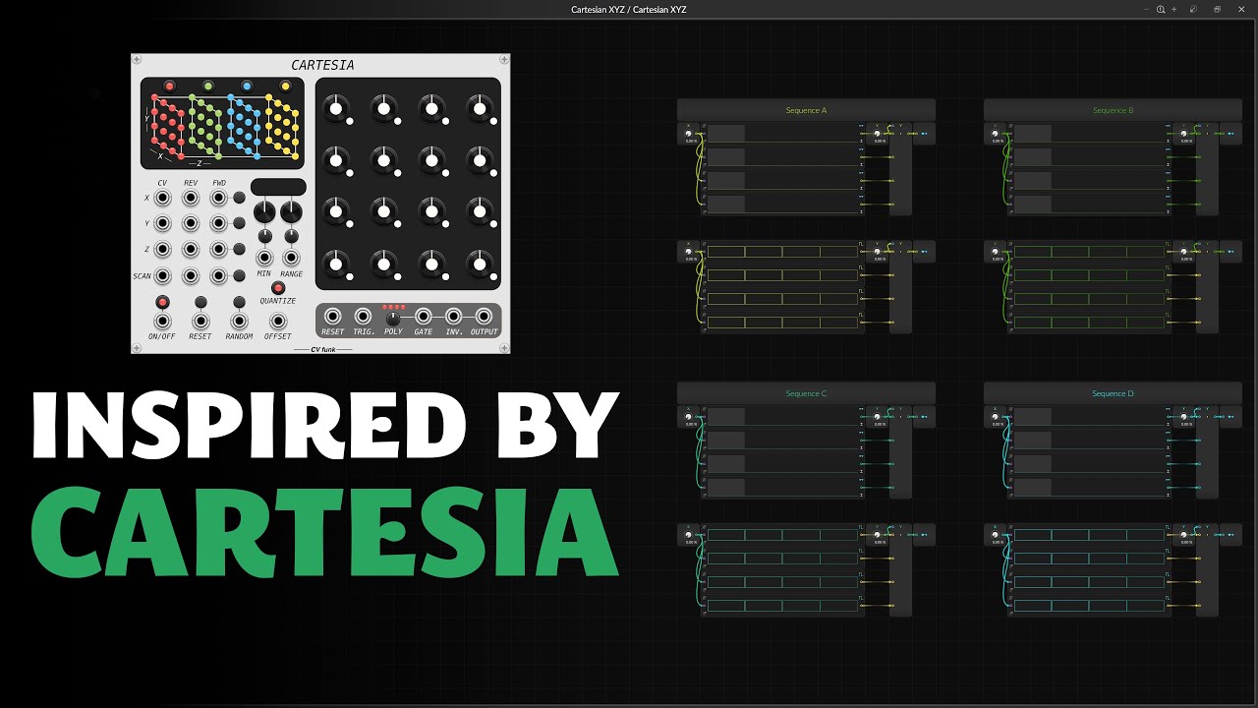Click the restore window icon in title bar
This screenshot has width=1258, height=708.
click(1217, 9)
